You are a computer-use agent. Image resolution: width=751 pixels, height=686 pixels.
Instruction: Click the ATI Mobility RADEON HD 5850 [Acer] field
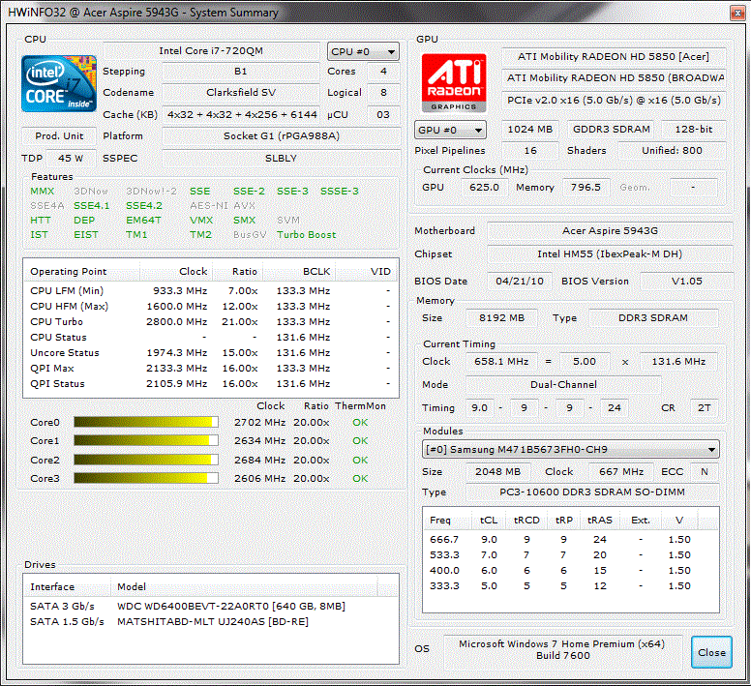point(614,56)
